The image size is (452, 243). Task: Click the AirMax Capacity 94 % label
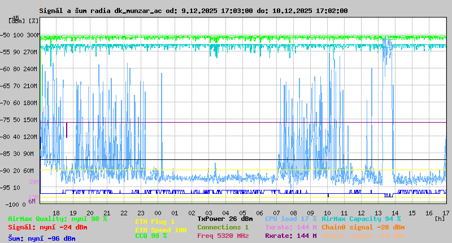361,219
